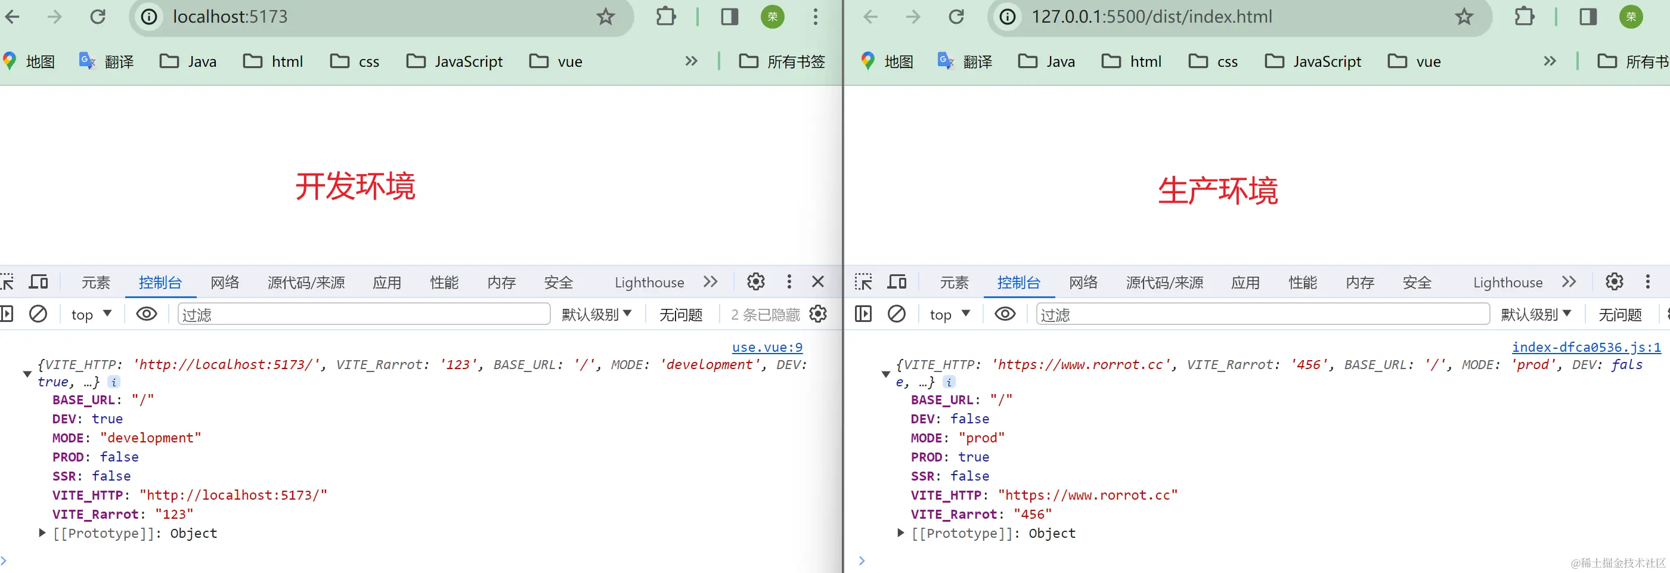1670x573 pixels.
Task: Focus the 过滤 filter field in left console
Action: point(364,314)
